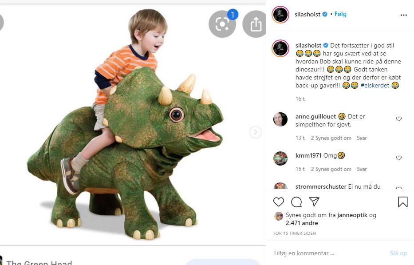This screenshot has width=414, height=265.
Task: Like anne.guillouet's comment
Action: point(399,119)
